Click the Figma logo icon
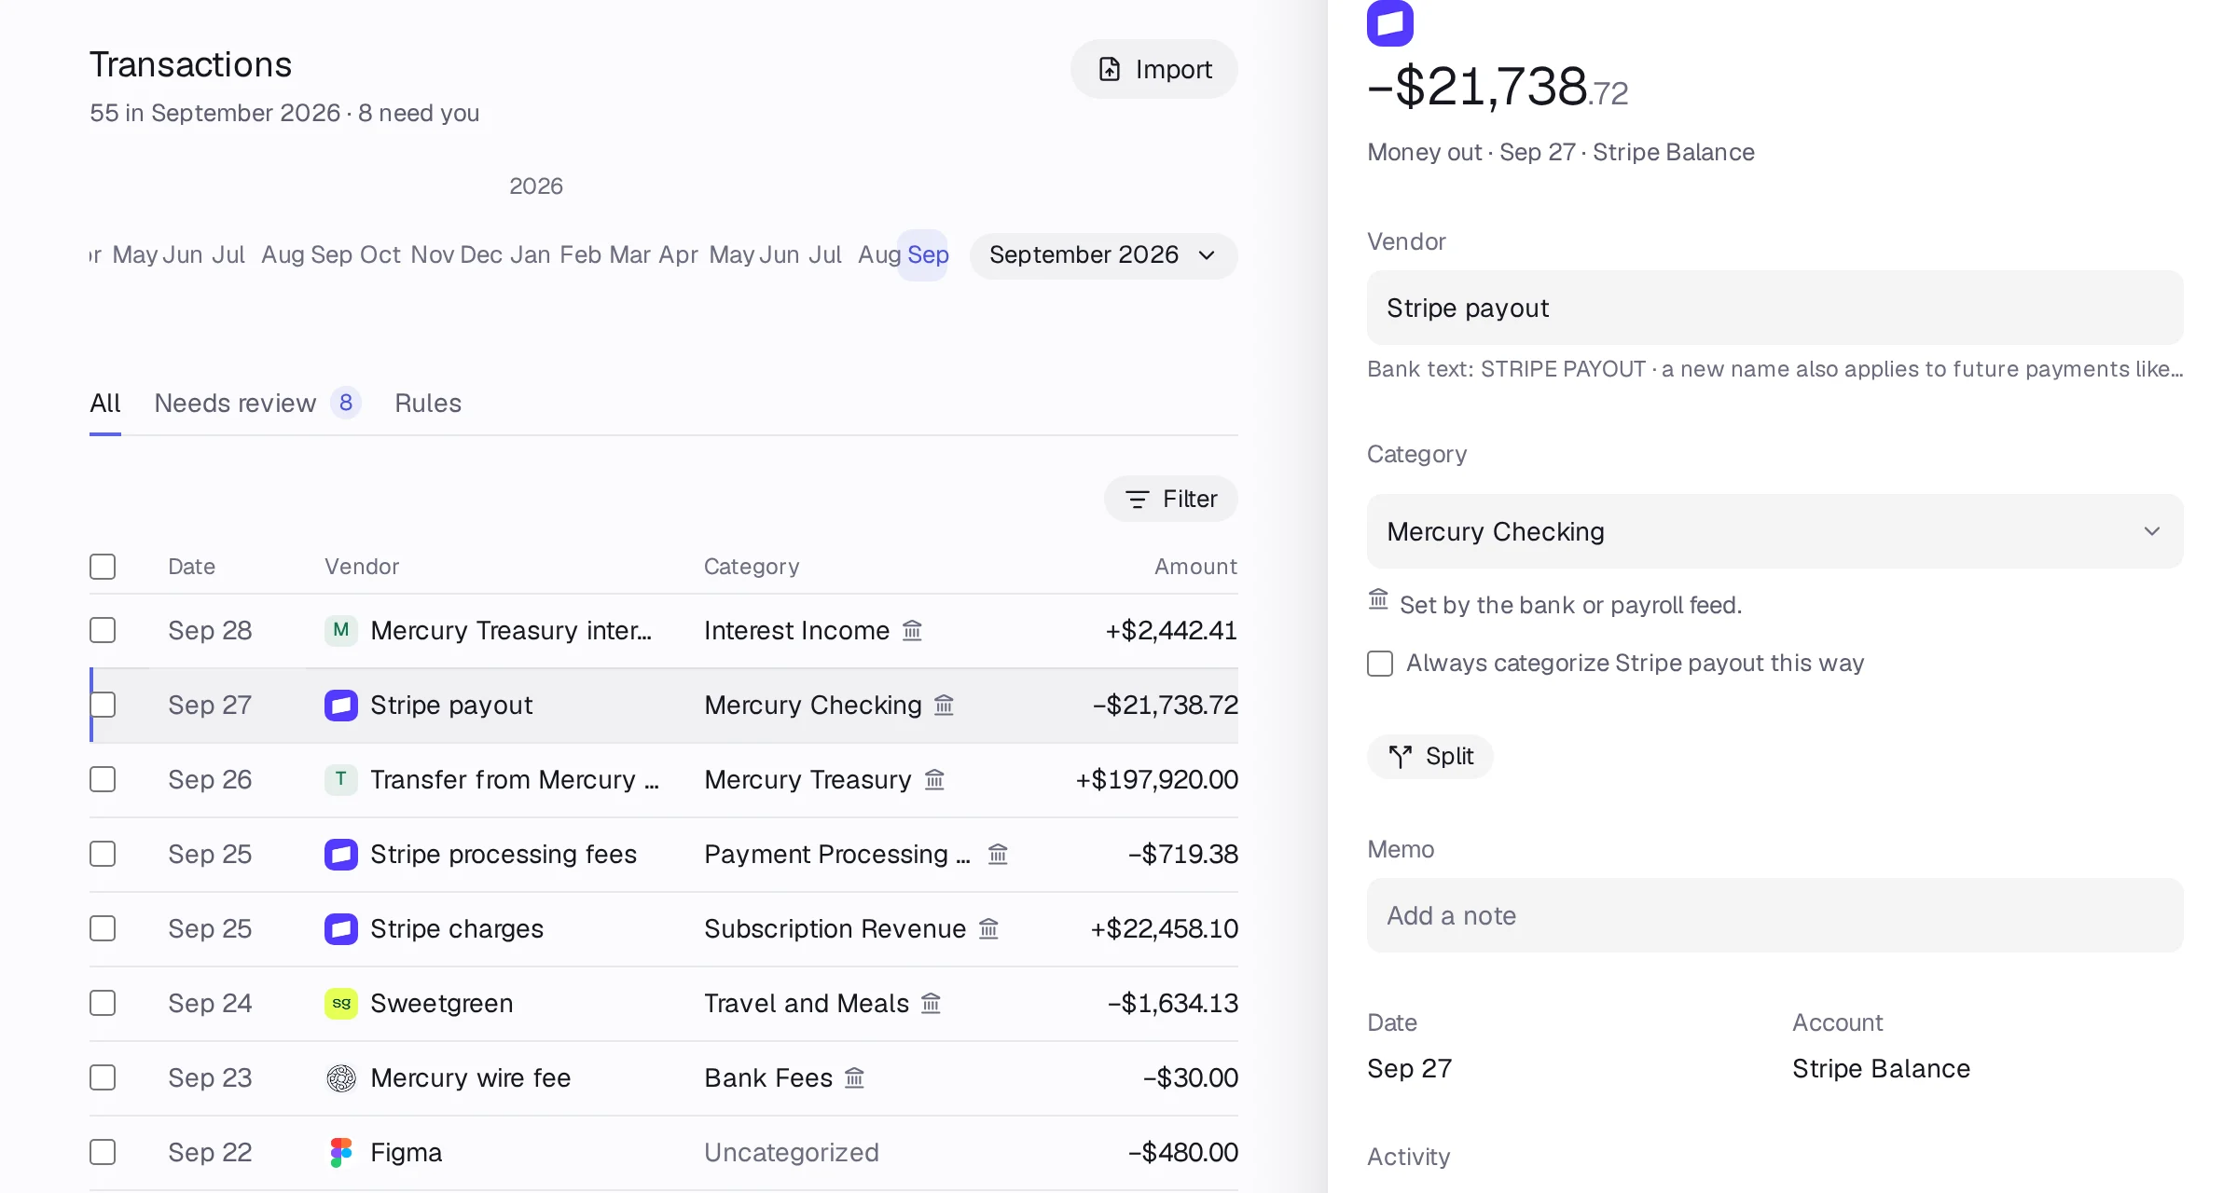The height and width of the screenshot is (1193, 2223). pos(340,1152)
